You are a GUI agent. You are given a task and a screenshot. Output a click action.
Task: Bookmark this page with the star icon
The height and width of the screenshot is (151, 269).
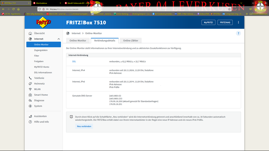[x=229, y=9]
